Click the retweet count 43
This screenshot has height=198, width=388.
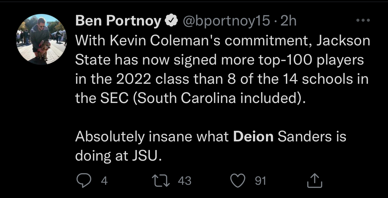click(x=185, y=181)
